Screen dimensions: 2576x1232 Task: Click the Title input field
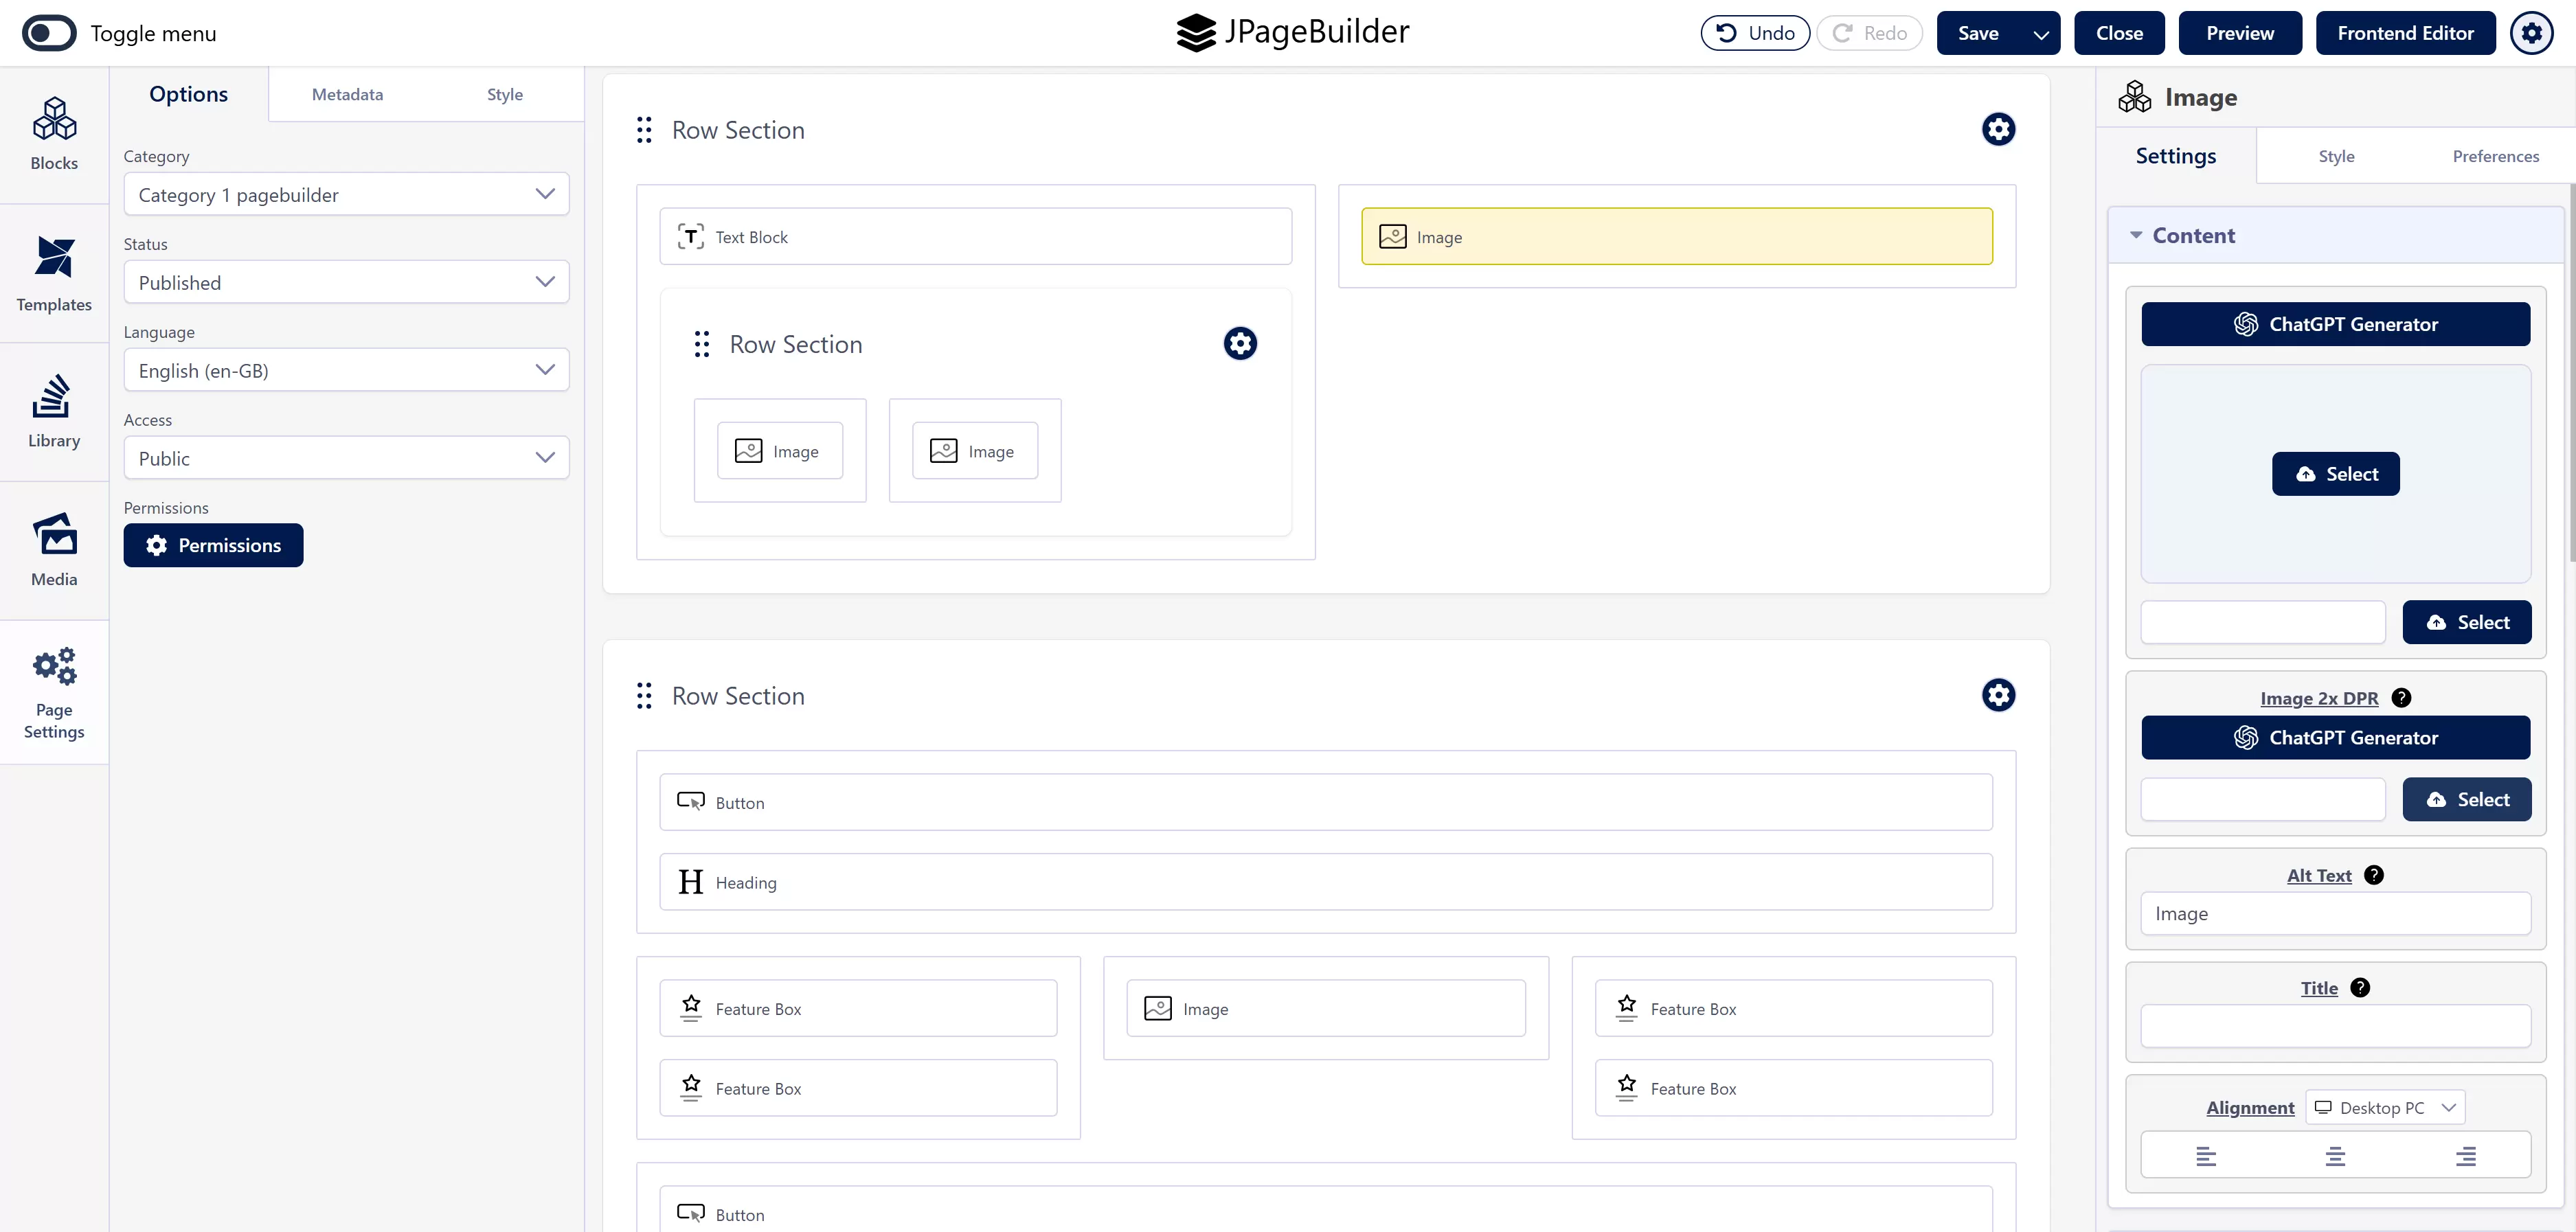click(2335, 1026)
